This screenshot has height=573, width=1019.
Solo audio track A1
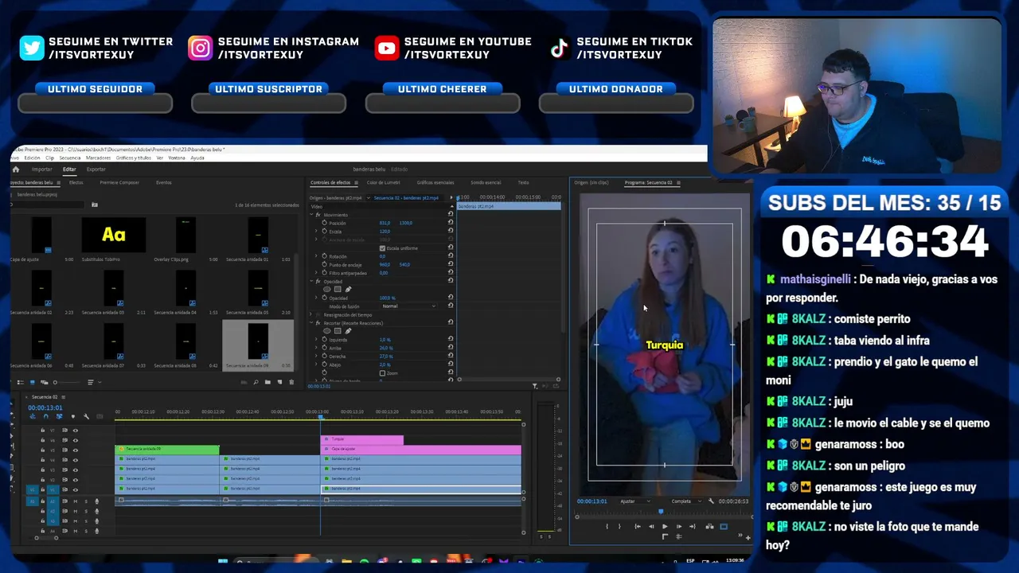(85, 501)
